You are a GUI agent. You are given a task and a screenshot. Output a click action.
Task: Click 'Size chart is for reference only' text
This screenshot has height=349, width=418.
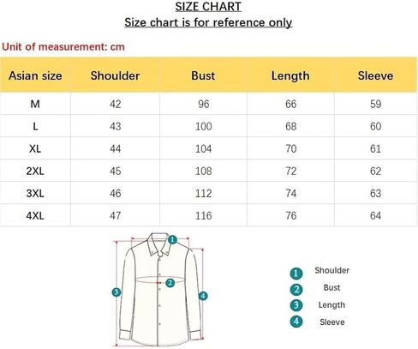pos(208,22)
